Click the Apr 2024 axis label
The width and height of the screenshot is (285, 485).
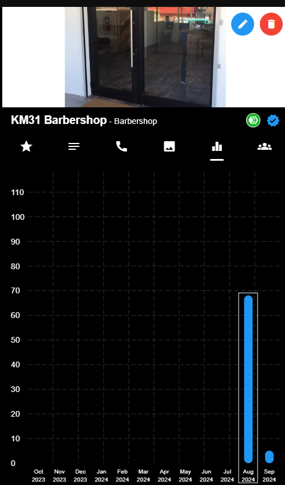164,476
